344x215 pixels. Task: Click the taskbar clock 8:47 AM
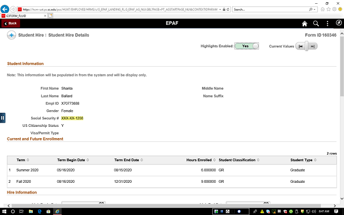click(324, 211)
